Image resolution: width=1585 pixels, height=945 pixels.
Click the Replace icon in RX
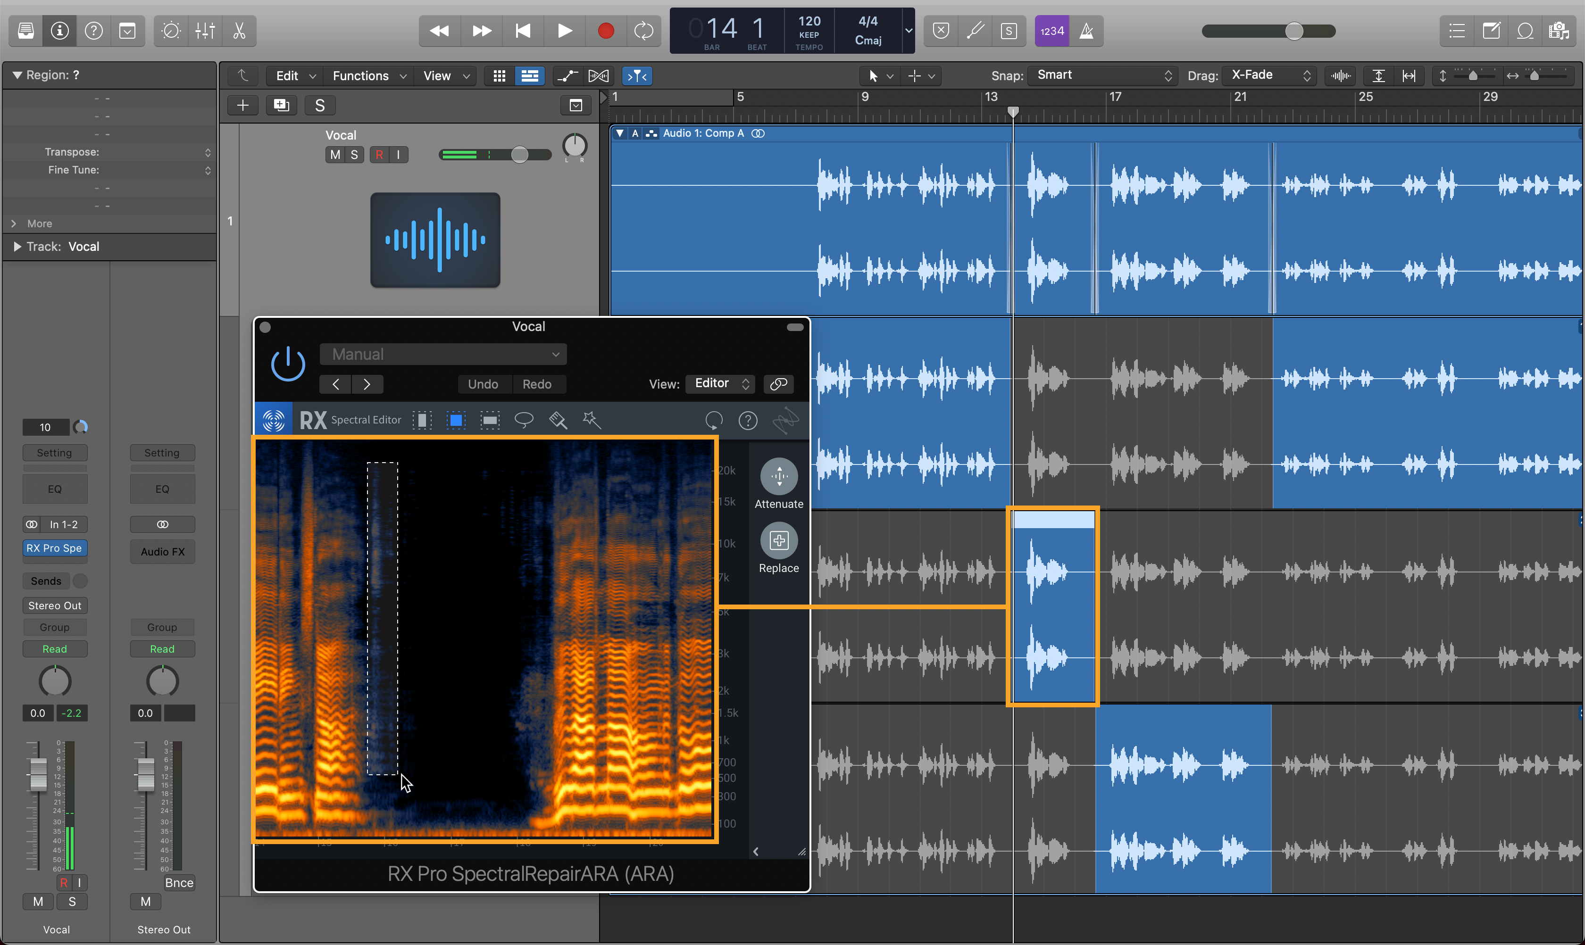click(x=778, y=540)
